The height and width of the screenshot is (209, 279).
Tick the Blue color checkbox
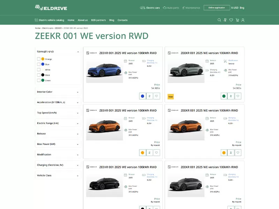(39, 64)
